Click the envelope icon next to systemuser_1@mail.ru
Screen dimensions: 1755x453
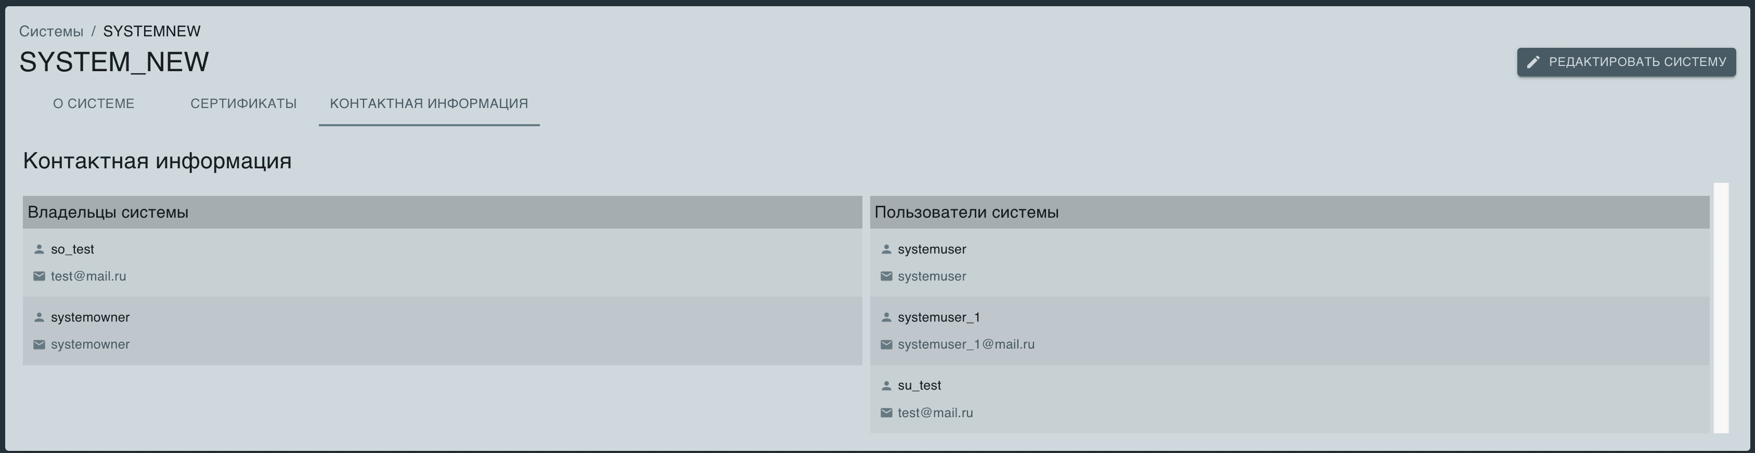[886, 345]
